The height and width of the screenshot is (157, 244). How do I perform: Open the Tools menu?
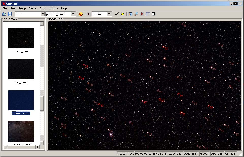coord(42,8)
